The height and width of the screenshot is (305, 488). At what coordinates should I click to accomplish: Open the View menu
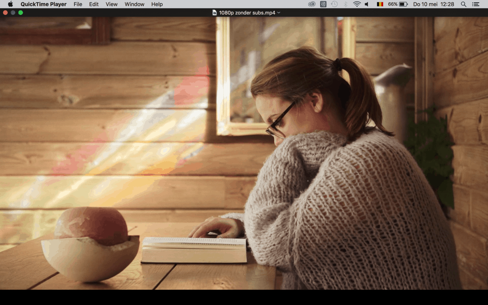(112, 4)
